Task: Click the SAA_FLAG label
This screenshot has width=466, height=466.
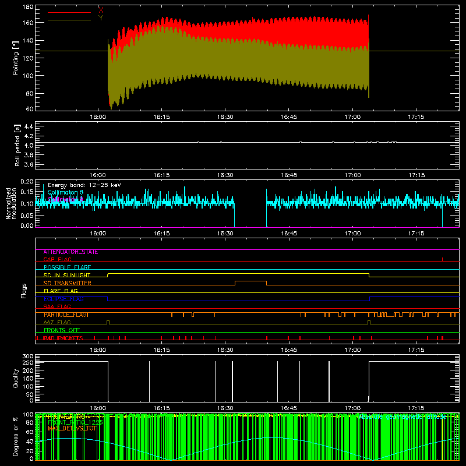Action: pyautogui.click(x=57, y=307)
